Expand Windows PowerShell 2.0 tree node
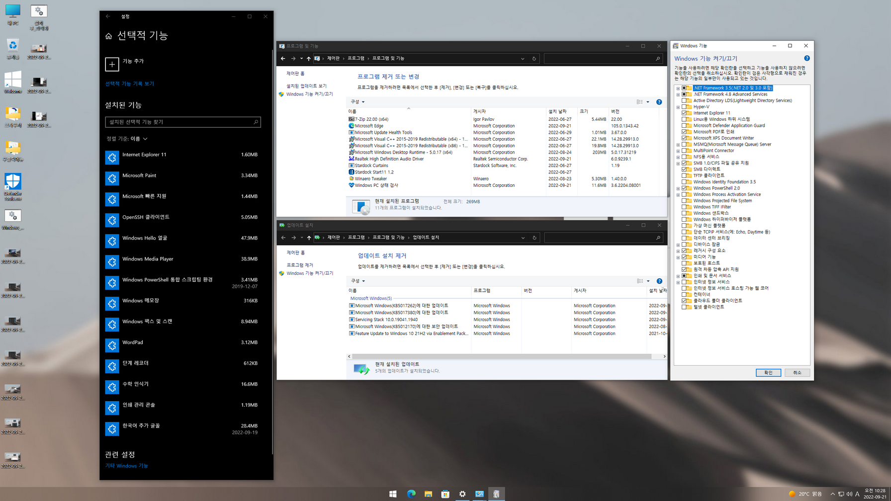This screenshot has width=891, height=501. pos(678,188)
